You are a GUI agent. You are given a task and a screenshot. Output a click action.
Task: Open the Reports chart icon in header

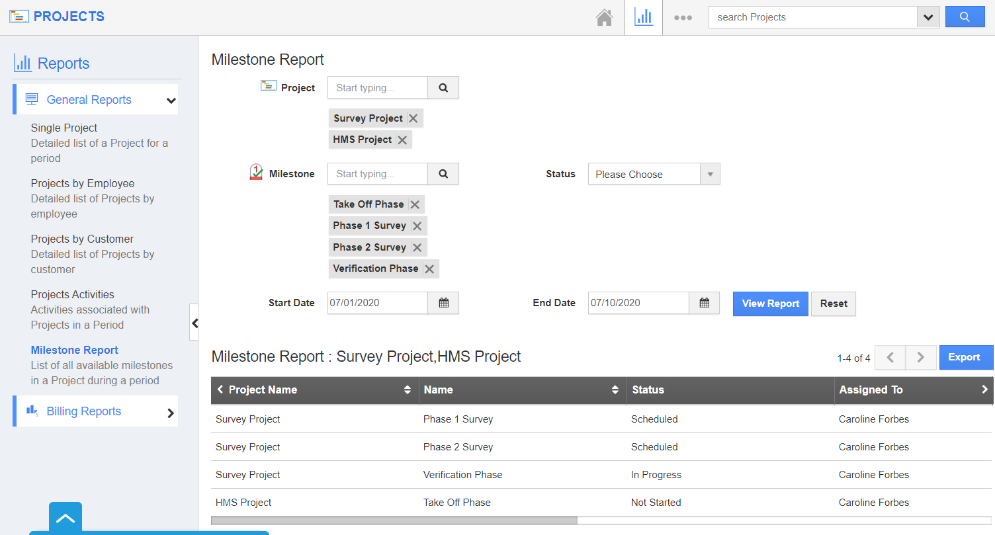[x=643, y=18]
